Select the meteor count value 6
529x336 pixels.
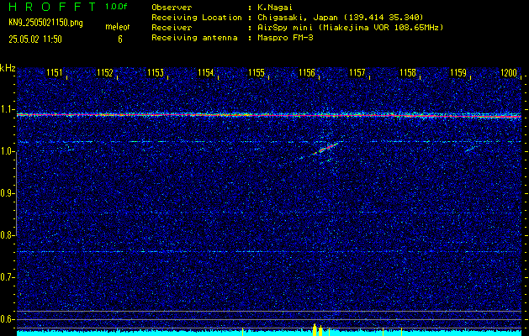click(x=120, y=39)
